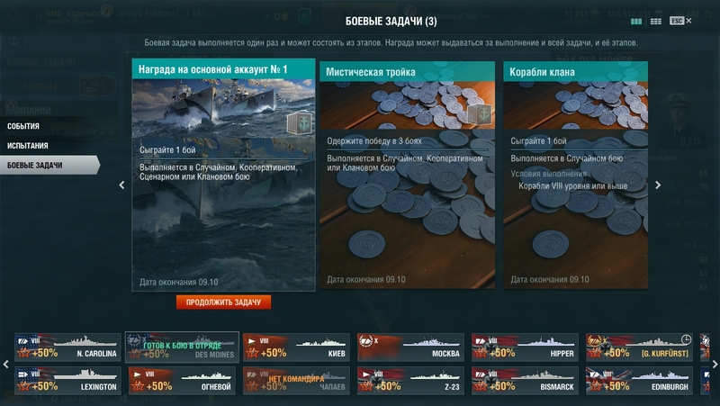720x406 pixels.
Task: Select Lexington aircraft carrier
Action: (x=68, y=380)
